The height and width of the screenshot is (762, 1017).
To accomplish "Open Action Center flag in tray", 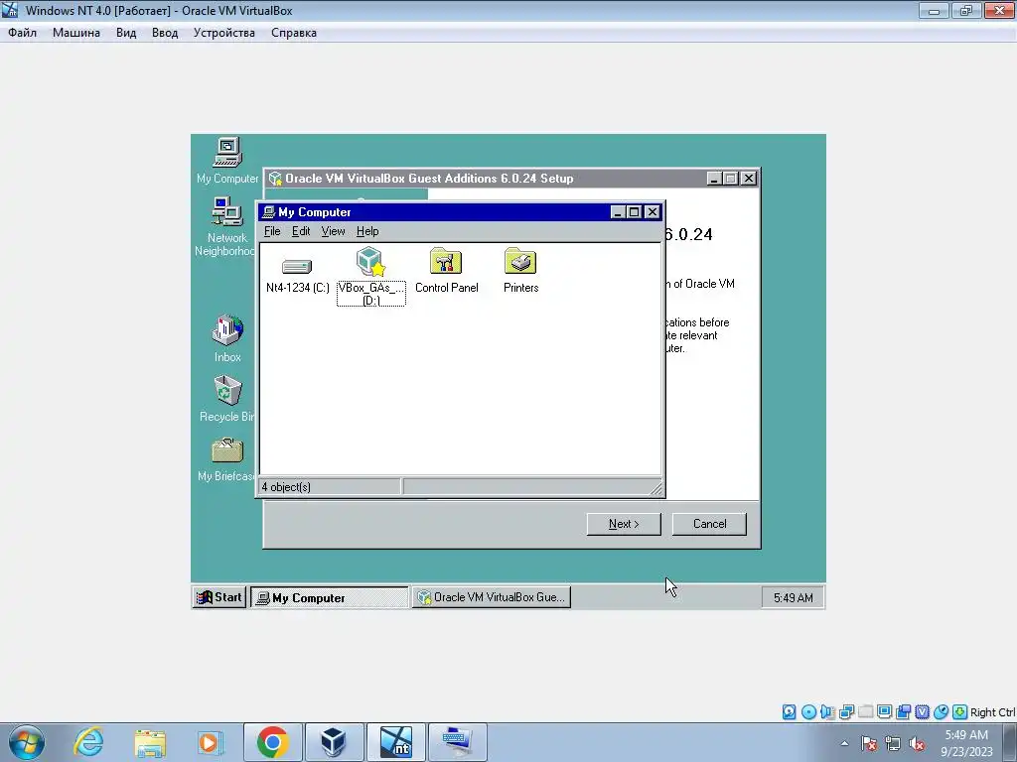I will click(869, 744).
